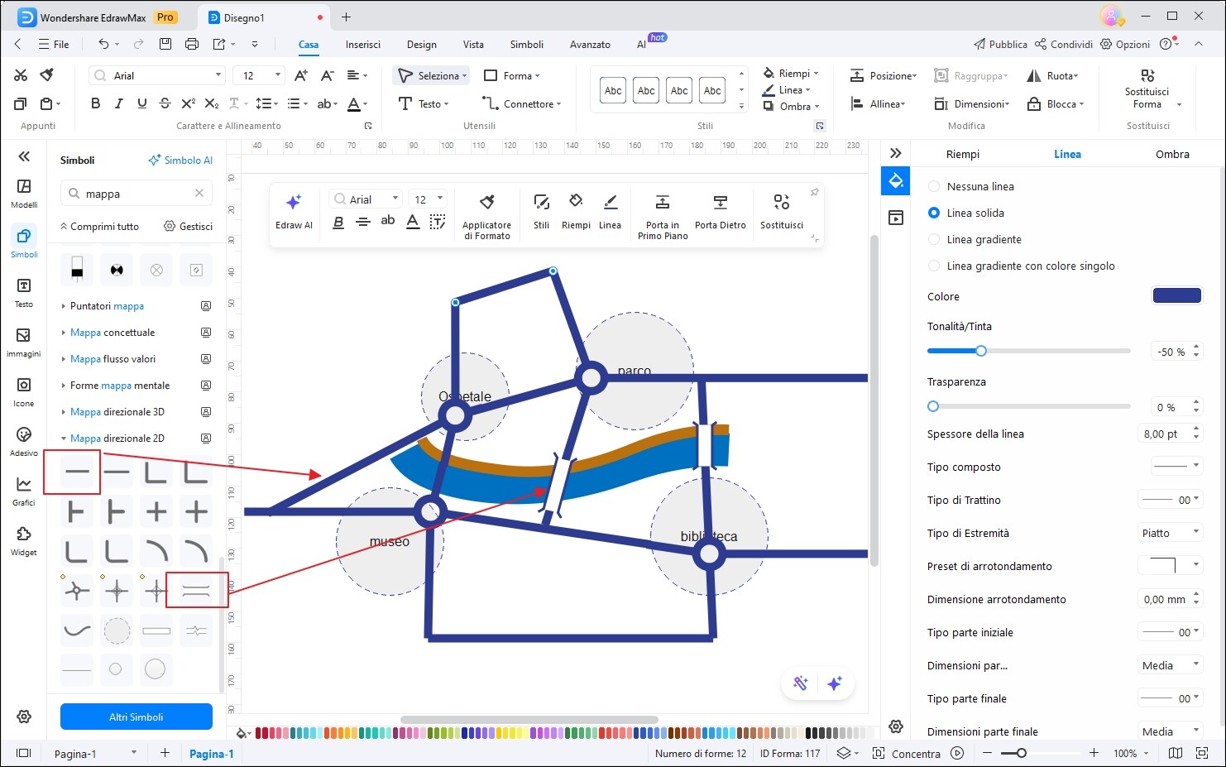
Task: Open Preset di arrotondamento dropdown
Action: [1170, 566]
